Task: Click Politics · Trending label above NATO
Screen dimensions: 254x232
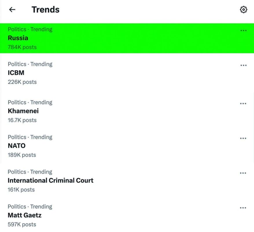Action: click(30, 137)
